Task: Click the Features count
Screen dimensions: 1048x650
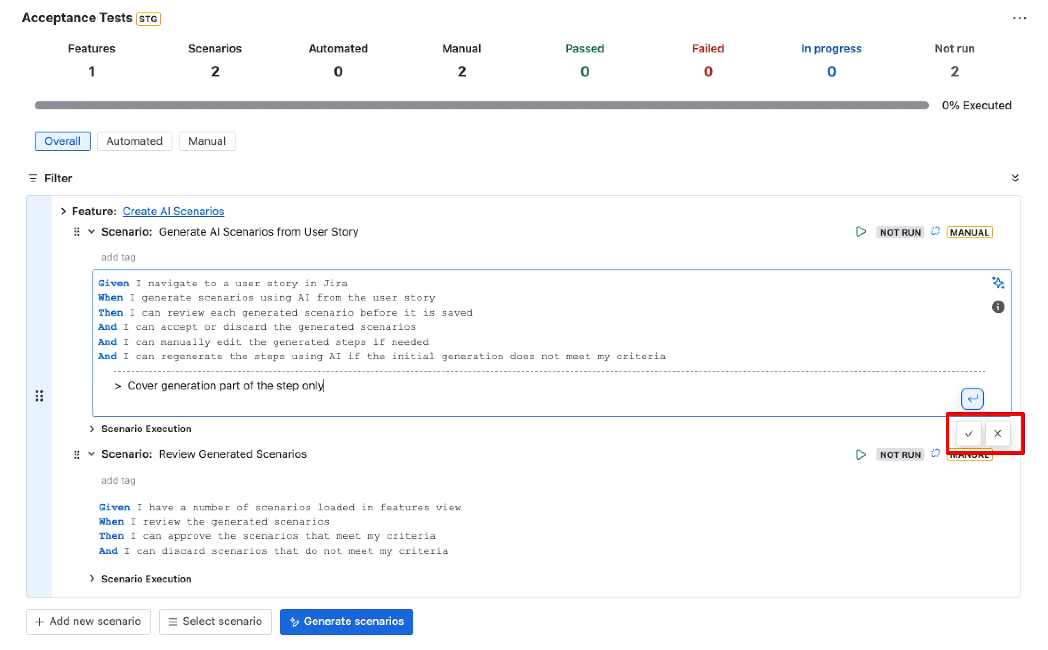Action: tap(92, 71)
